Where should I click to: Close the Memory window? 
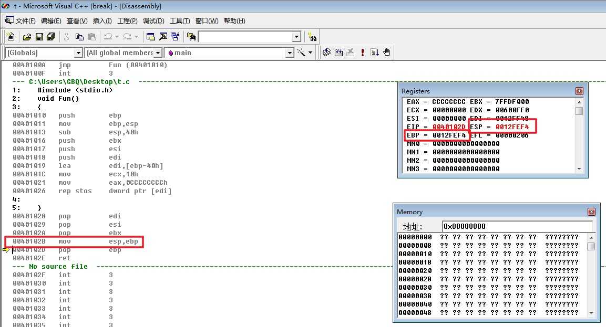[x=591, y=212]
